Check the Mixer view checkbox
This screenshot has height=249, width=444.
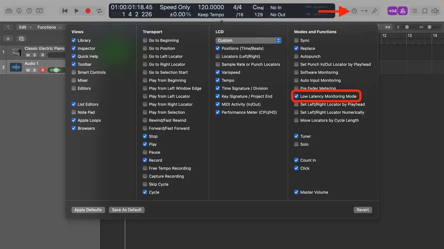tap(74, 80)
